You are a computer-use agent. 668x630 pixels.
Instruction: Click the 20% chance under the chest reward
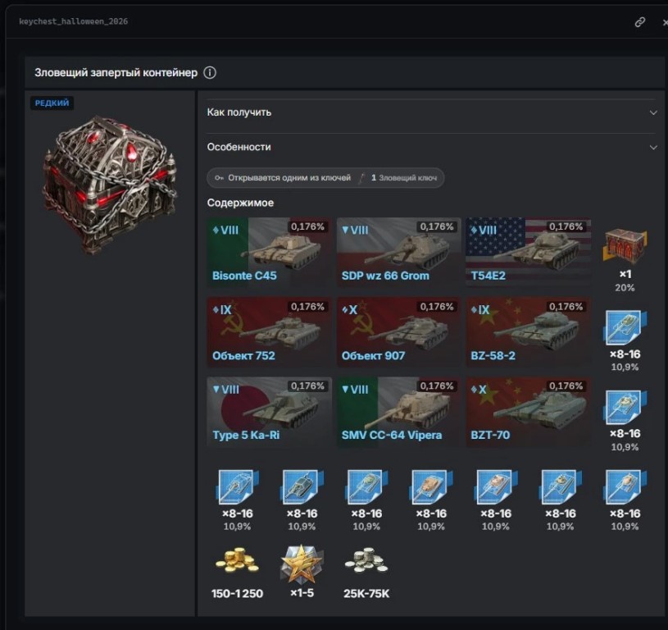625,288
